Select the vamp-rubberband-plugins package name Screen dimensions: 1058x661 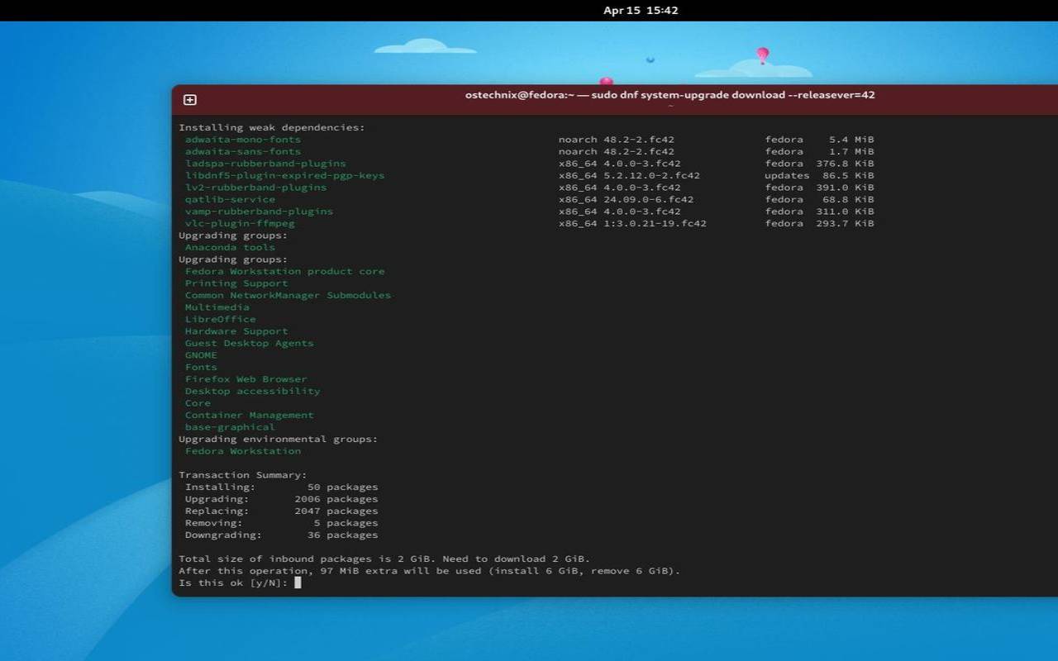(259, 212)
